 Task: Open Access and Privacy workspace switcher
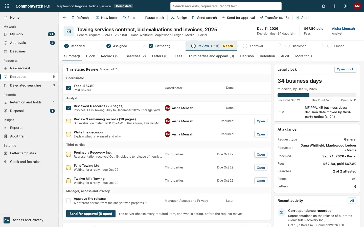[x=29, y=220]
